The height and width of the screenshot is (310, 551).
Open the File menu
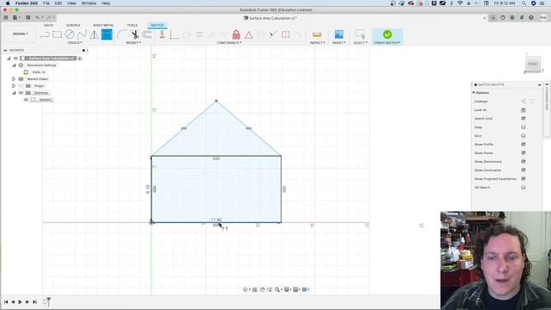click(46, 3)
